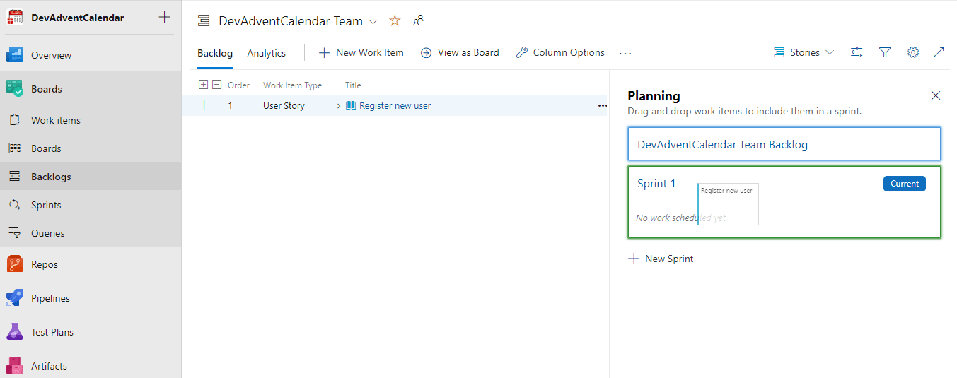
Task: Open the DevAdventCalendar Team selector dropdown
Action: point(373,22)
